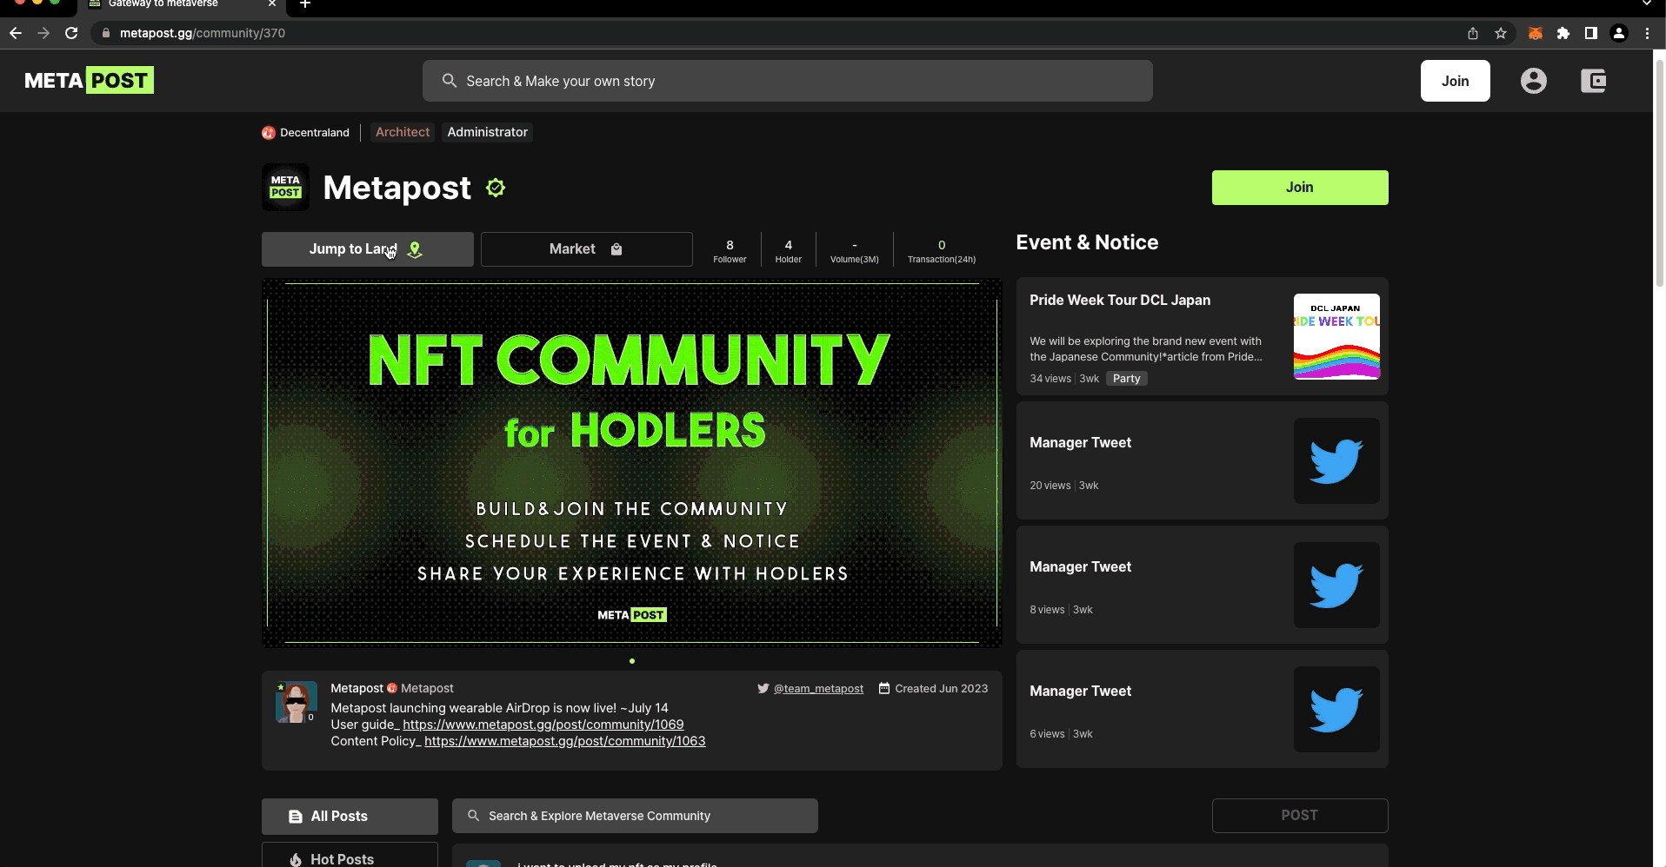Image resolution: width=1666 pixels, height=867 pixels.
Task: Open the Chrome three-dot menu
Action: pos(1647,33)
